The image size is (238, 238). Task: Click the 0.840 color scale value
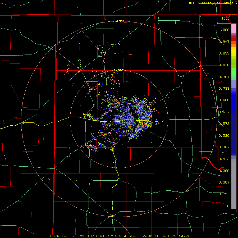tap(224, 65)
